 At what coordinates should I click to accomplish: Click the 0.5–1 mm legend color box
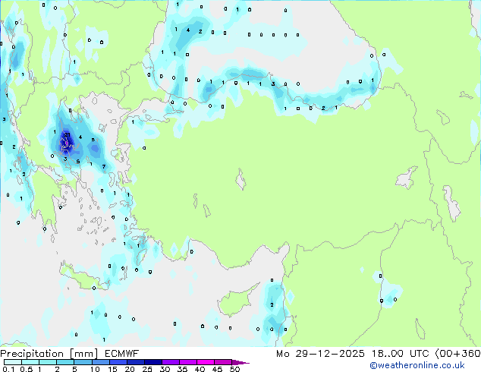pos(30,362)
